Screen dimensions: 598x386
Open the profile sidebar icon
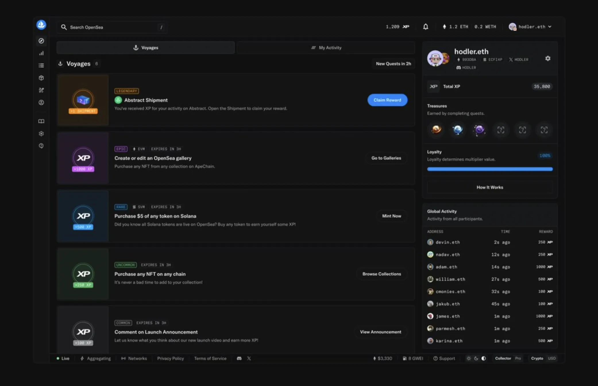click(41, 103)
